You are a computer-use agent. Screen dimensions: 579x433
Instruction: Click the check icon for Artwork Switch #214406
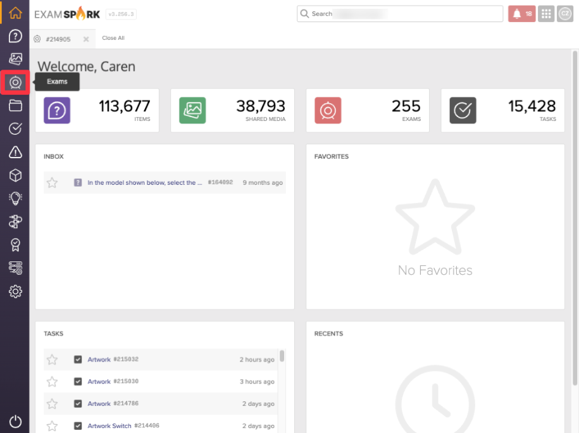(78, 426)
